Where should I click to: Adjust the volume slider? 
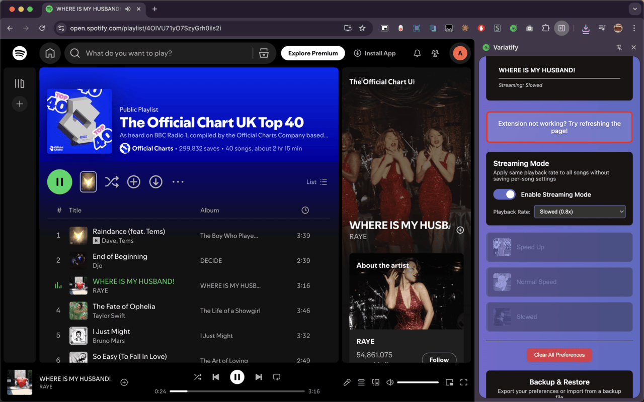click(418, 382)
